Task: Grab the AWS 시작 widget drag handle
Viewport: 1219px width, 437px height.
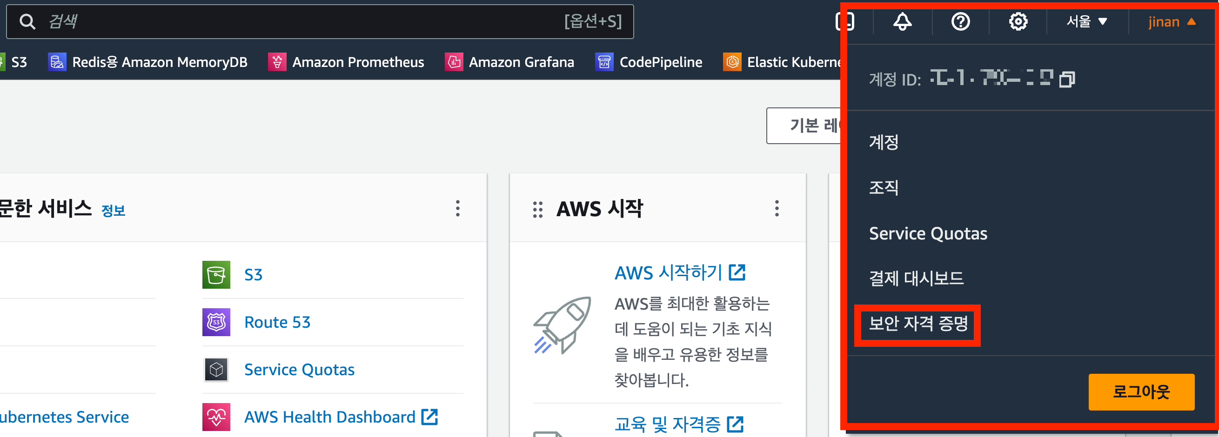Action: point(537,210)
